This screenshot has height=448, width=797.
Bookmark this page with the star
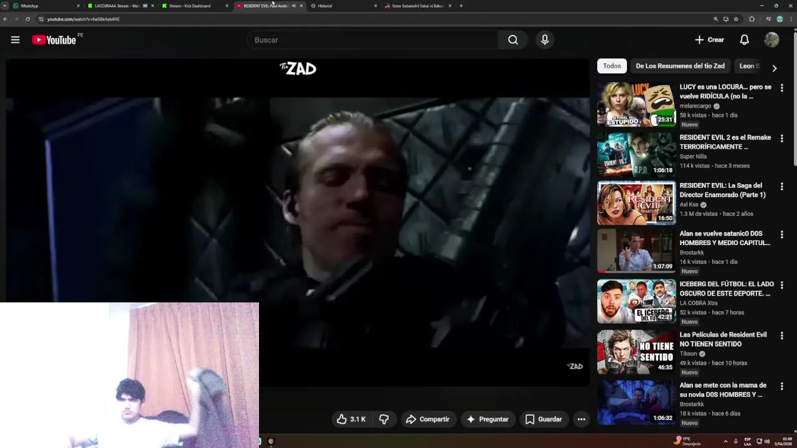point(736,19)
